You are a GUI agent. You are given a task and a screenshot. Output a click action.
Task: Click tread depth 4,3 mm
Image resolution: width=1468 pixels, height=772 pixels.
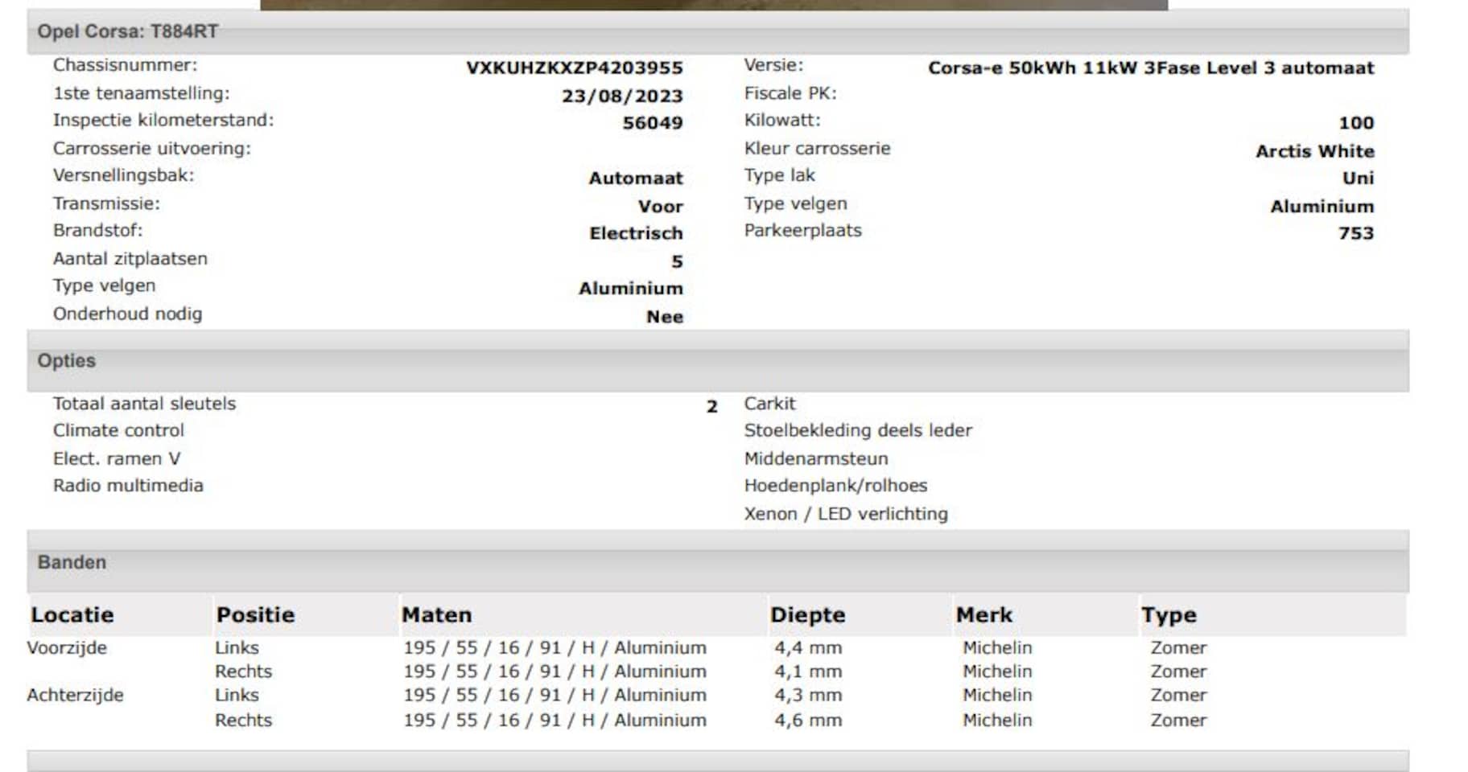pyautogui.click(x=808, y=696)
